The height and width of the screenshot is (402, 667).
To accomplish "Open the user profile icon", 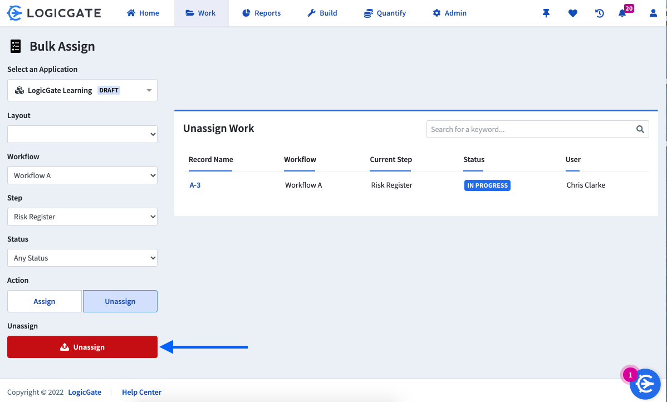I will (653, 13).
